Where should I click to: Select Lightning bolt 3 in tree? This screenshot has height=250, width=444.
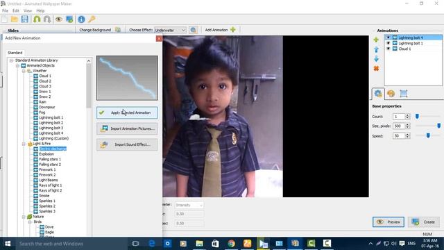pyautogui.click(x=51, y=128)
